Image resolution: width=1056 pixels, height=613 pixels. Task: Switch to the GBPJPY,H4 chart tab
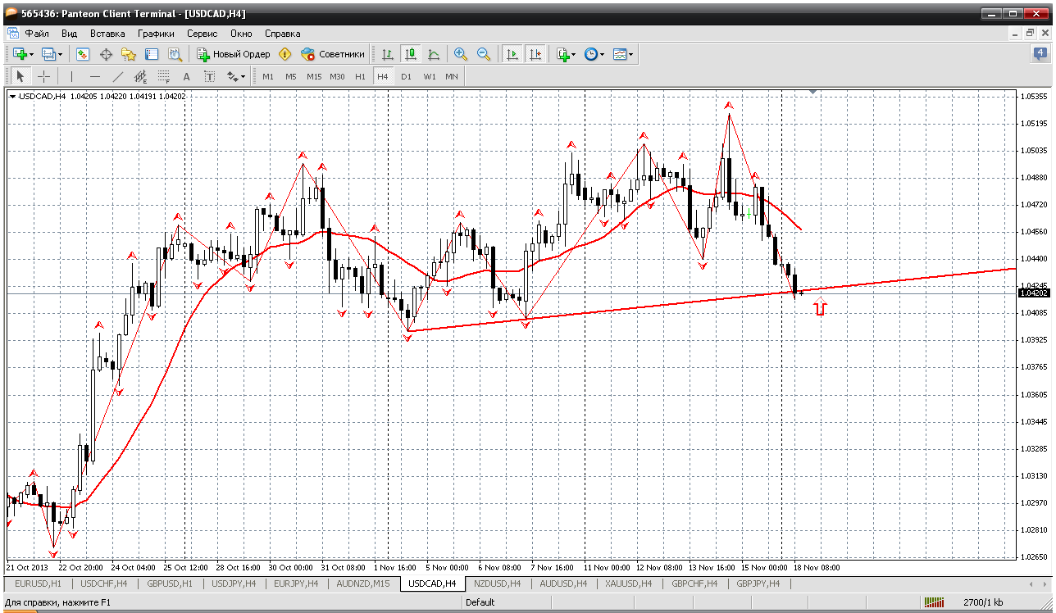point(758,583)
